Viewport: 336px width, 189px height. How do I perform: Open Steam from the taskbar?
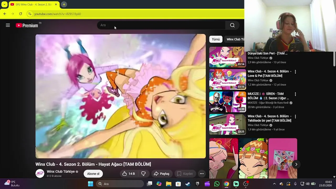point(188,184)
